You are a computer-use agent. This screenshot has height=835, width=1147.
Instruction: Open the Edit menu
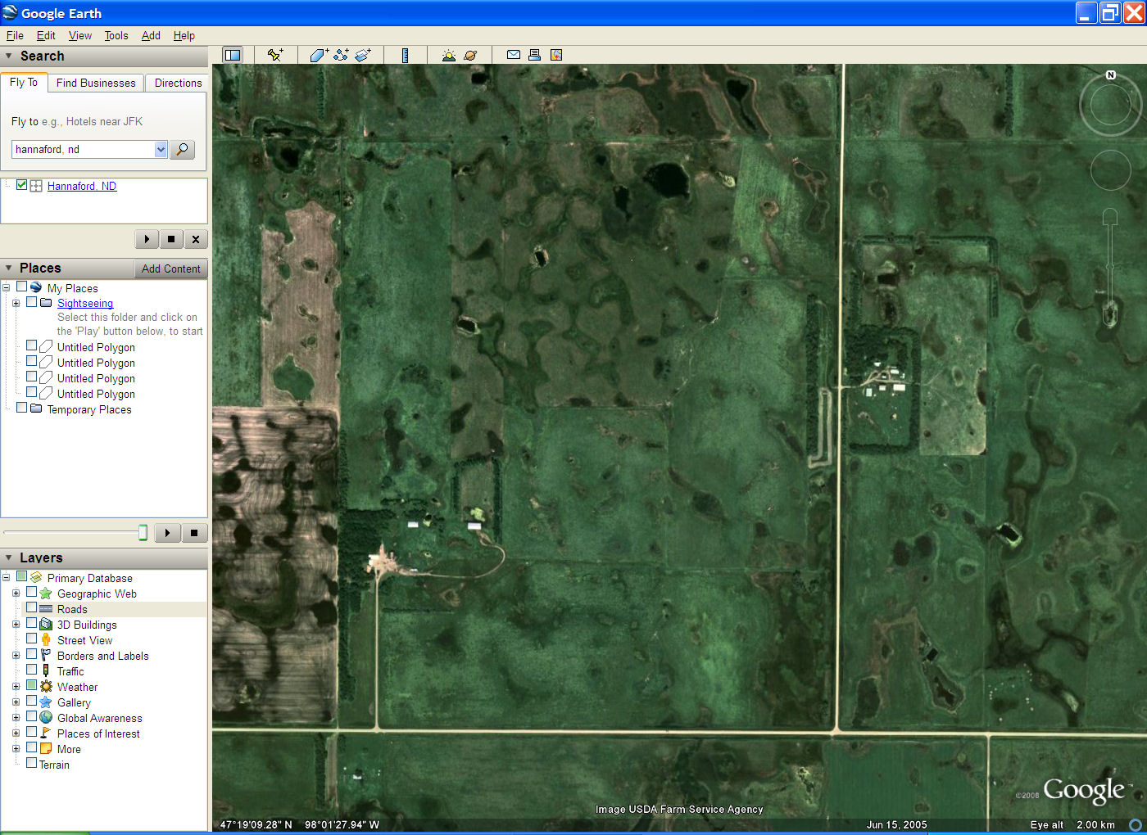point(46,35)
